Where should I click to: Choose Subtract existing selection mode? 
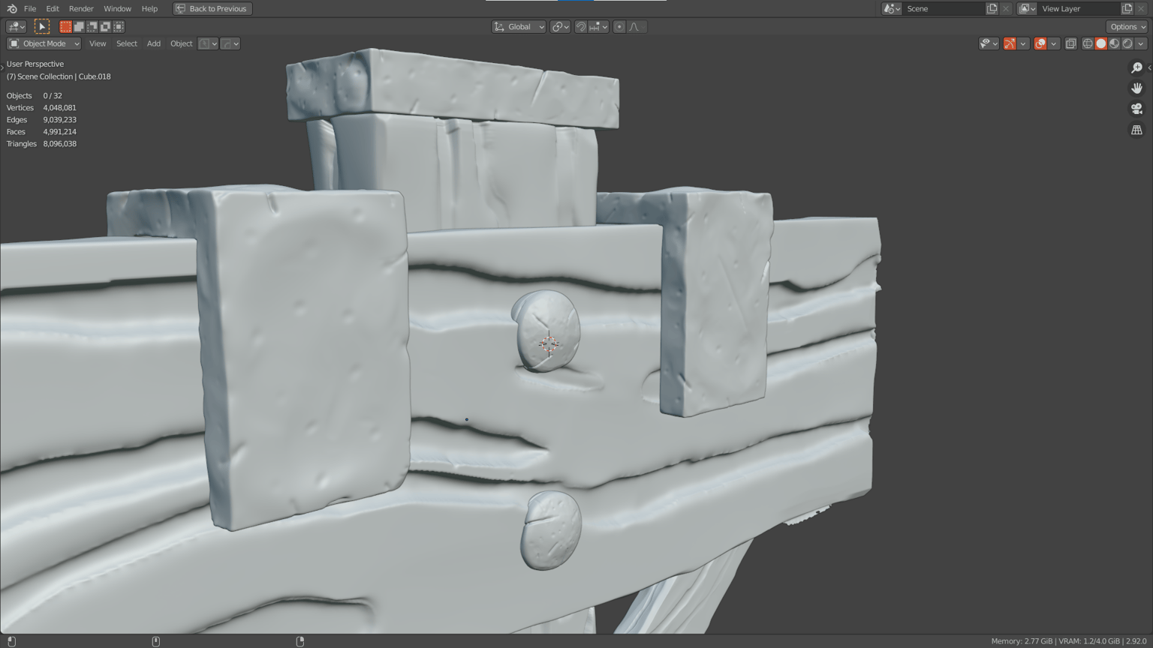(92, 26)
